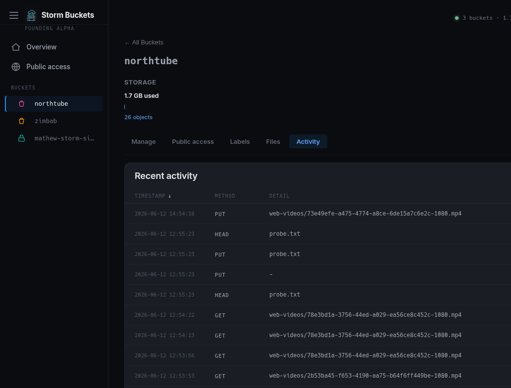
Task: Click the dash detail in PUT row
Action: pos(271,274)
